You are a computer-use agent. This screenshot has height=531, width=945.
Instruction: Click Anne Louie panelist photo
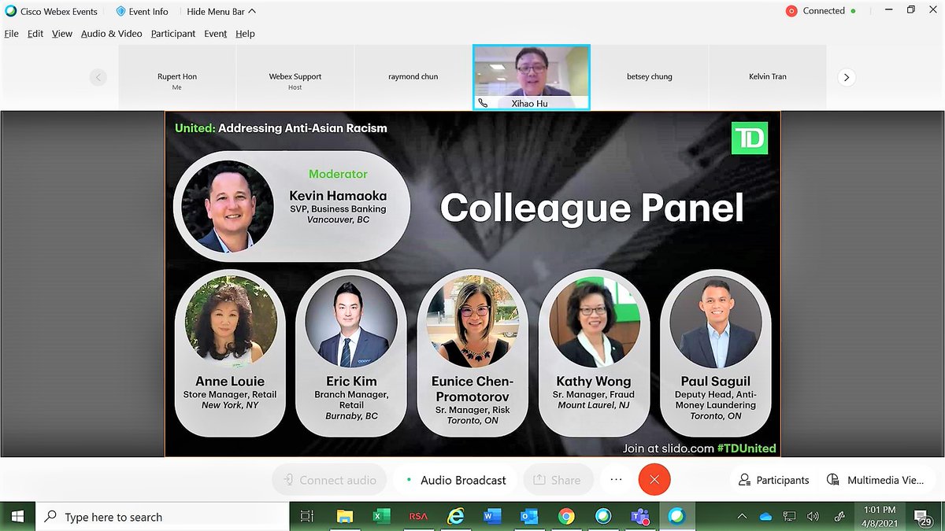231,320
